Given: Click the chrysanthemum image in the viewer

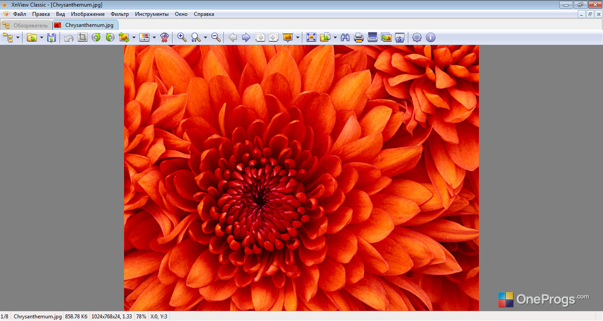Looking at the screenshot, I should pyautogui.click(x=301, y=178).
